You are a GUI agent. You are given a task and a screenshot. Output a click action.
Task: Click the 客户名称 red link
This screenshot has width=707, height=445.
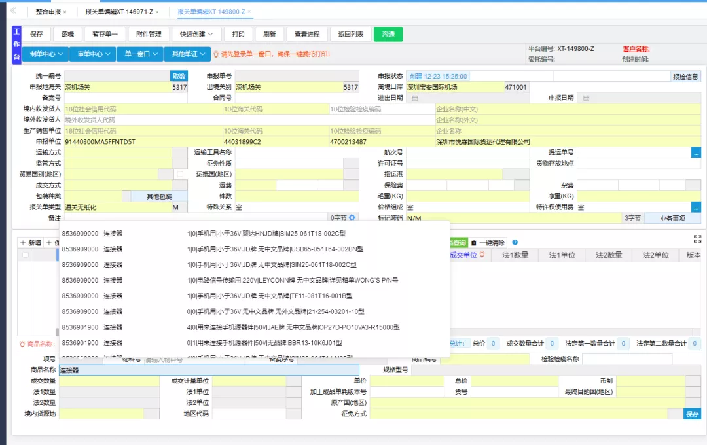coord(636,48)
